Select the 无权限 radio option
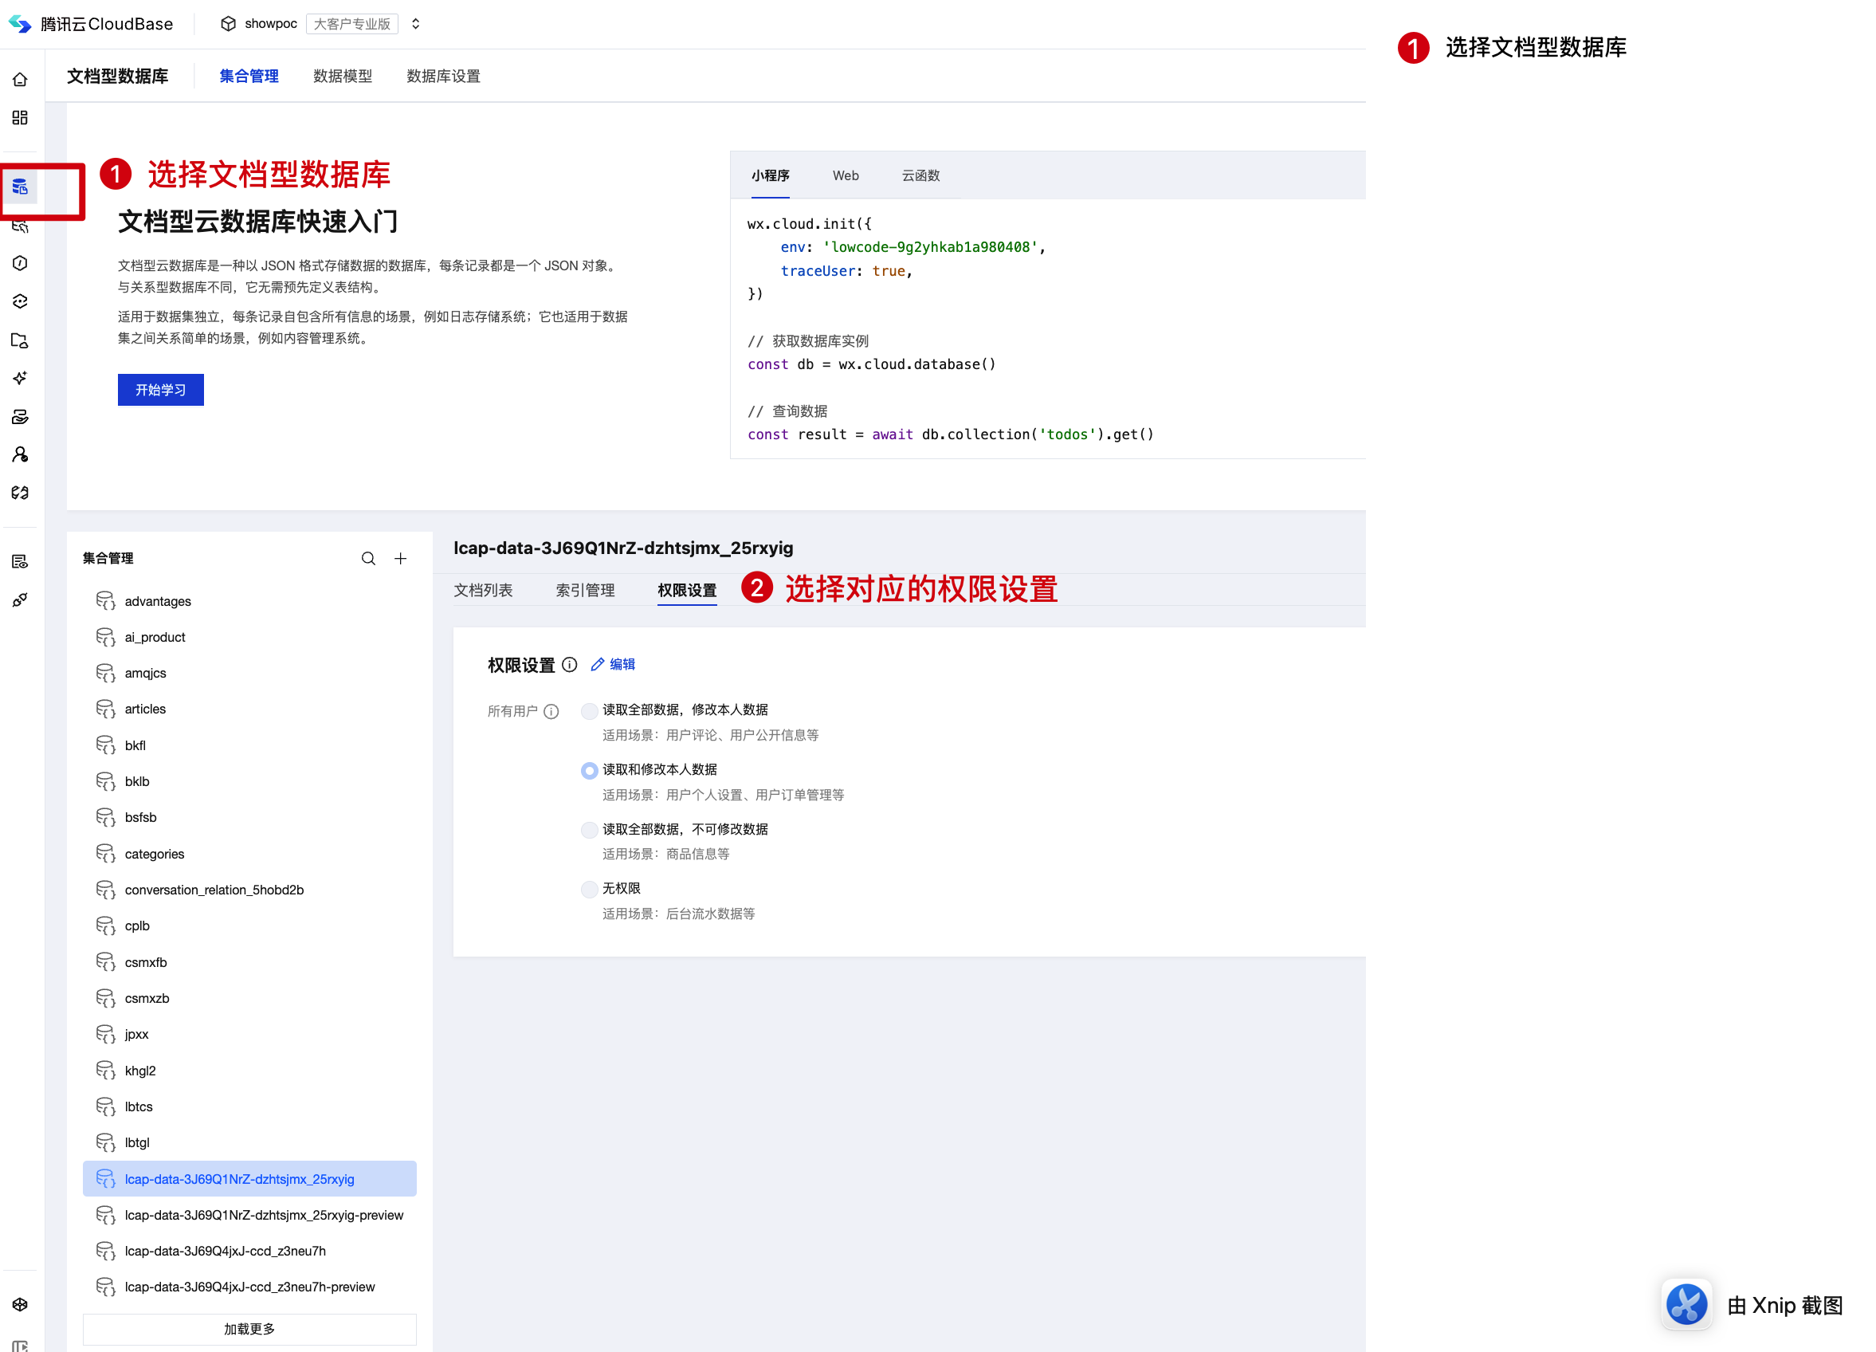The height and width of the screenshot is (1352, 1876). click(589, 890)
